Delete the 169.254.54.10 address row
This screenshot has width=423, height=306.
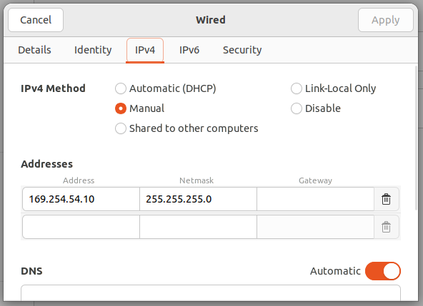pyautogui.click(x=386, y=199)
